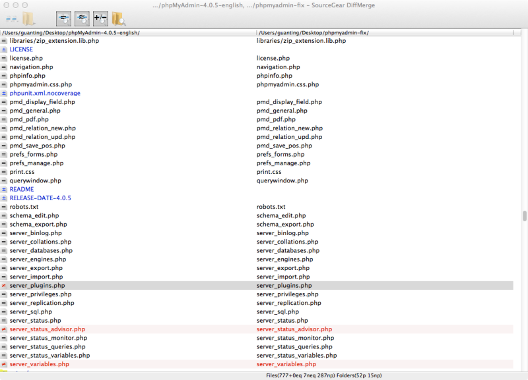The width and height of the screenshot is (528, 380).
Task: Click the peerless icon next to phpunit.xml.nocoverage
Action: tap(4, 93)
